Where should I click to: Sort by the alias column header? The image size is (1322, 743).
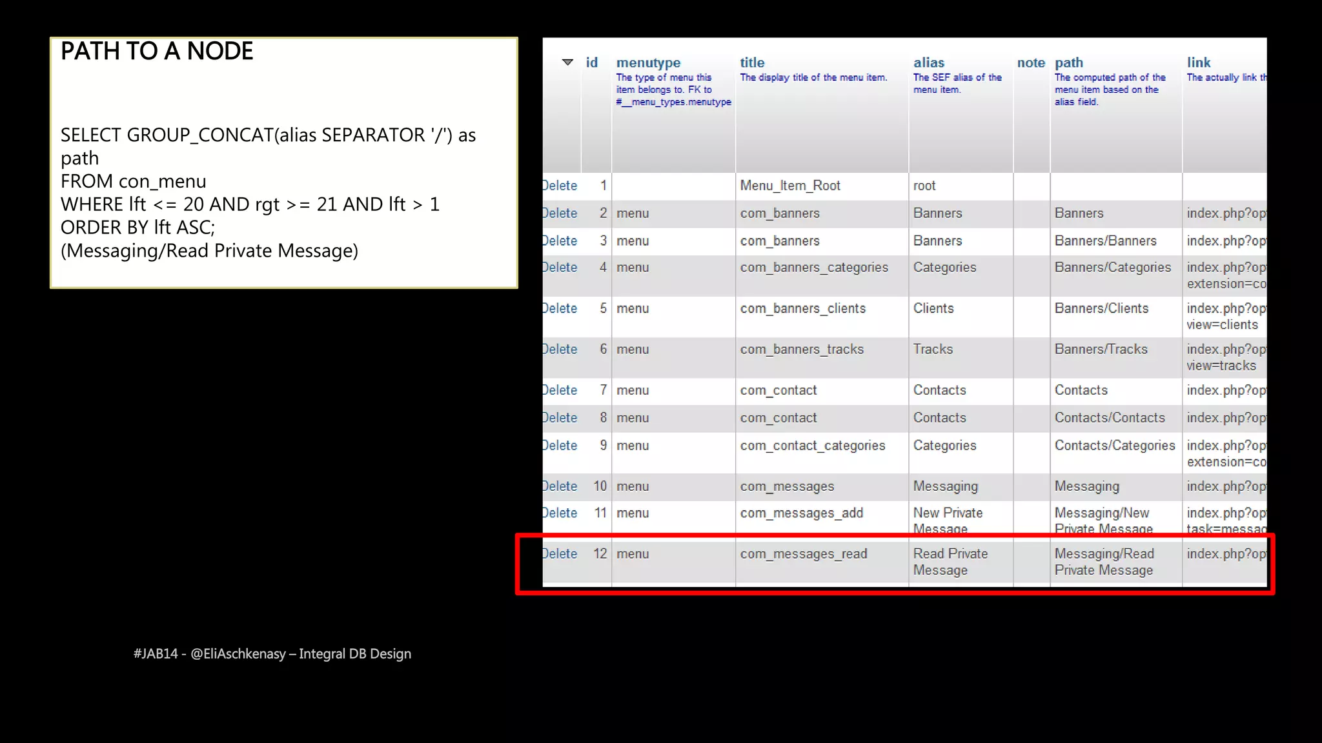[x=929, y=63]
